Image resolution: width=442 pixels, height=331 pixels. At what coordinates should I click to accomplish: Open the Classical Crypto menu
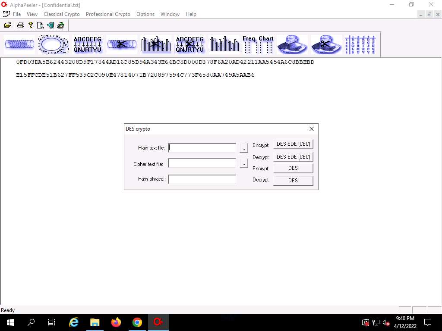click(62, 14)
